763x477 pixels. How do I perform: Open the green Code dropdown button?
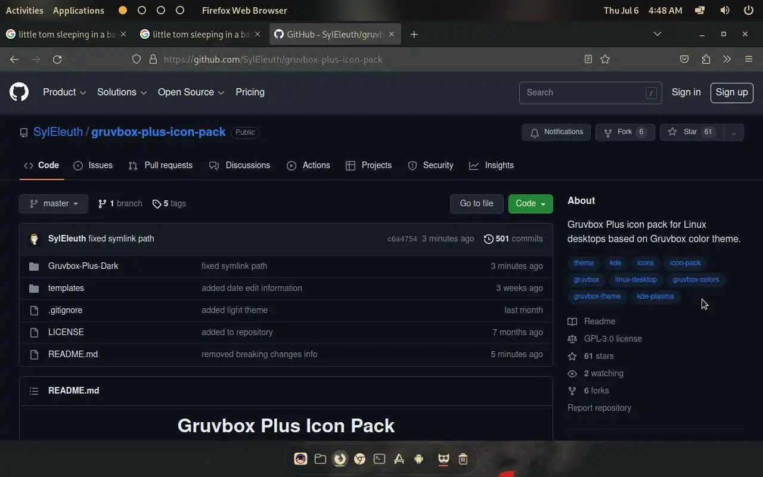pos(531,204)
